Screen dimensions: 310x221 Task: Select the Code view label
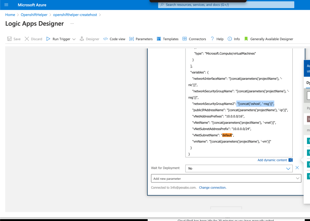click(118, 39)
